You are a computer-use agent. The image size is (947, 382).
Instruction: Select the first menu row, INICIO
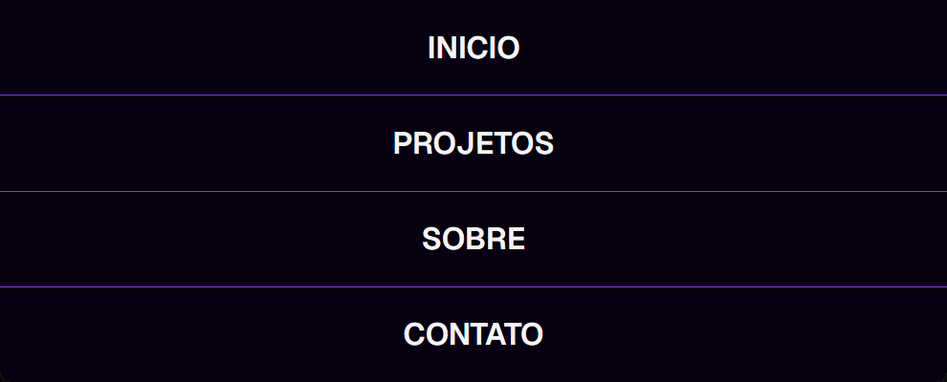(473, 48)
